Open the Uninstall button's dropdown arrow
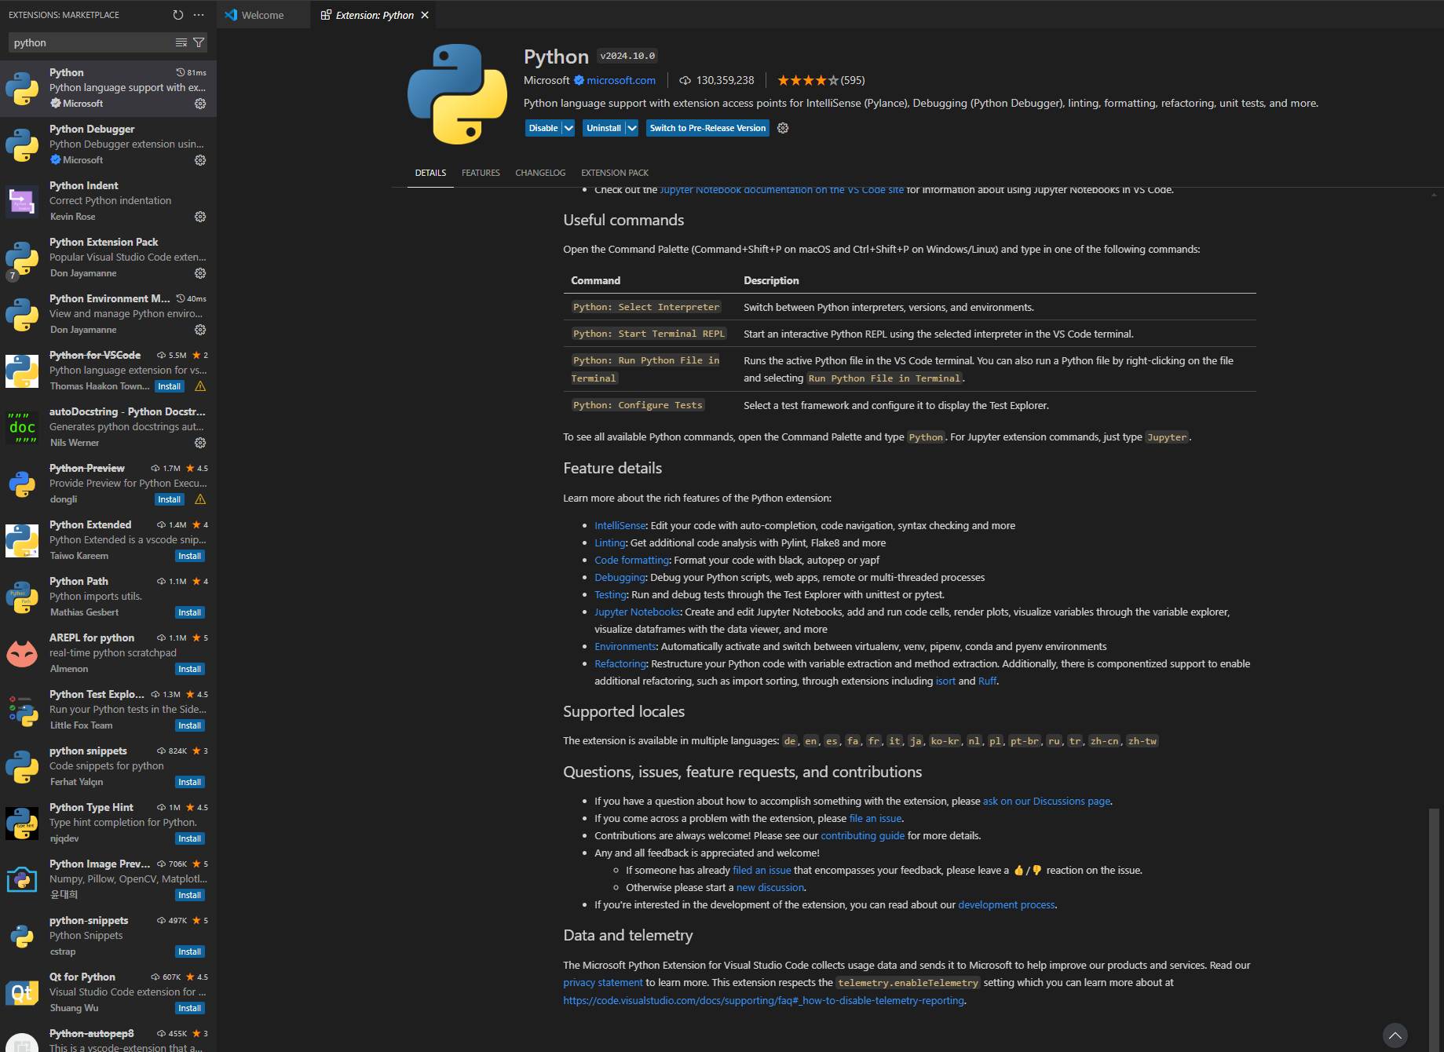Screen dimensions: 1444x1052 tap(632, 127)
